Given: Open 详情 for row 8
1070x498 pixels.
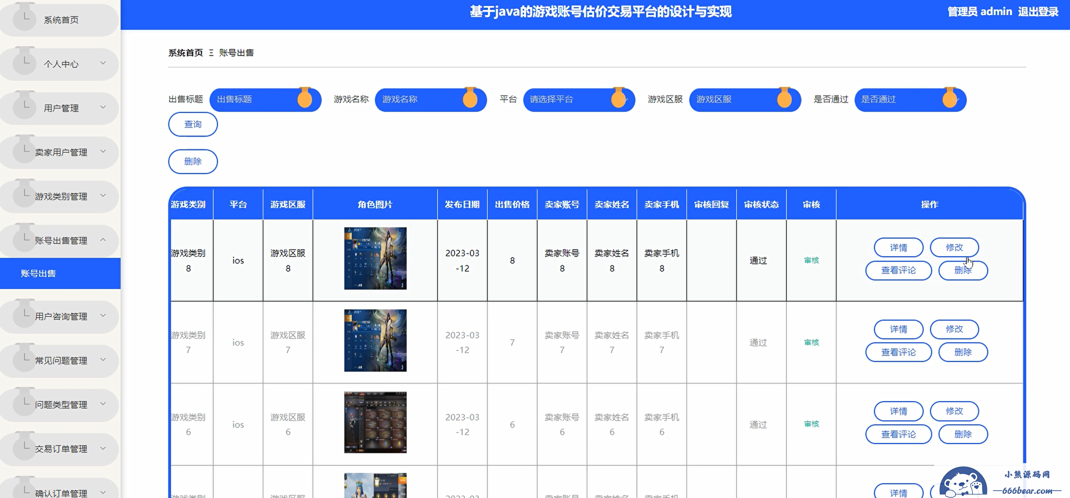Looking at the screenshot, I should pyautogui.click(x=899, y=247).
